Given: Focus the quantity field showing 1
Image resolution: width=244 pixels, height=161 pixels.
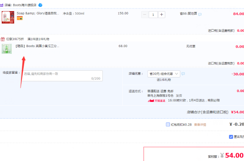Looking at the screenshot, I should [153, 15].
